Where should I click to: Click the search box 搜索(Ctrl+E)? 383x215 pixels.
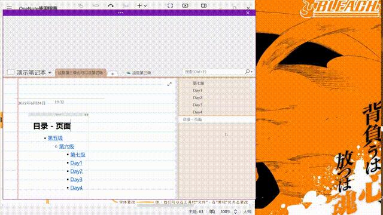pyautogui.click(x=214, y=72)
